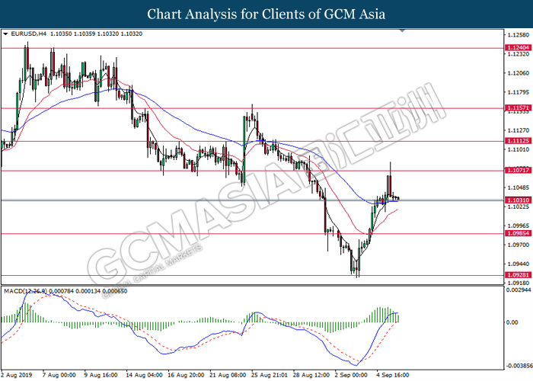
Task: Click the 1.09440 price axis value
Action: (519, 264)
